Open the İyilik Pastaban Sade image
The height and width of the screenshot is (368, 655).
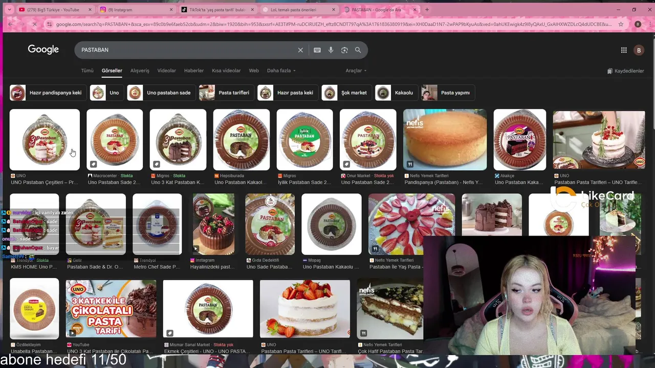pyautogui.click(x=305, y=140)
